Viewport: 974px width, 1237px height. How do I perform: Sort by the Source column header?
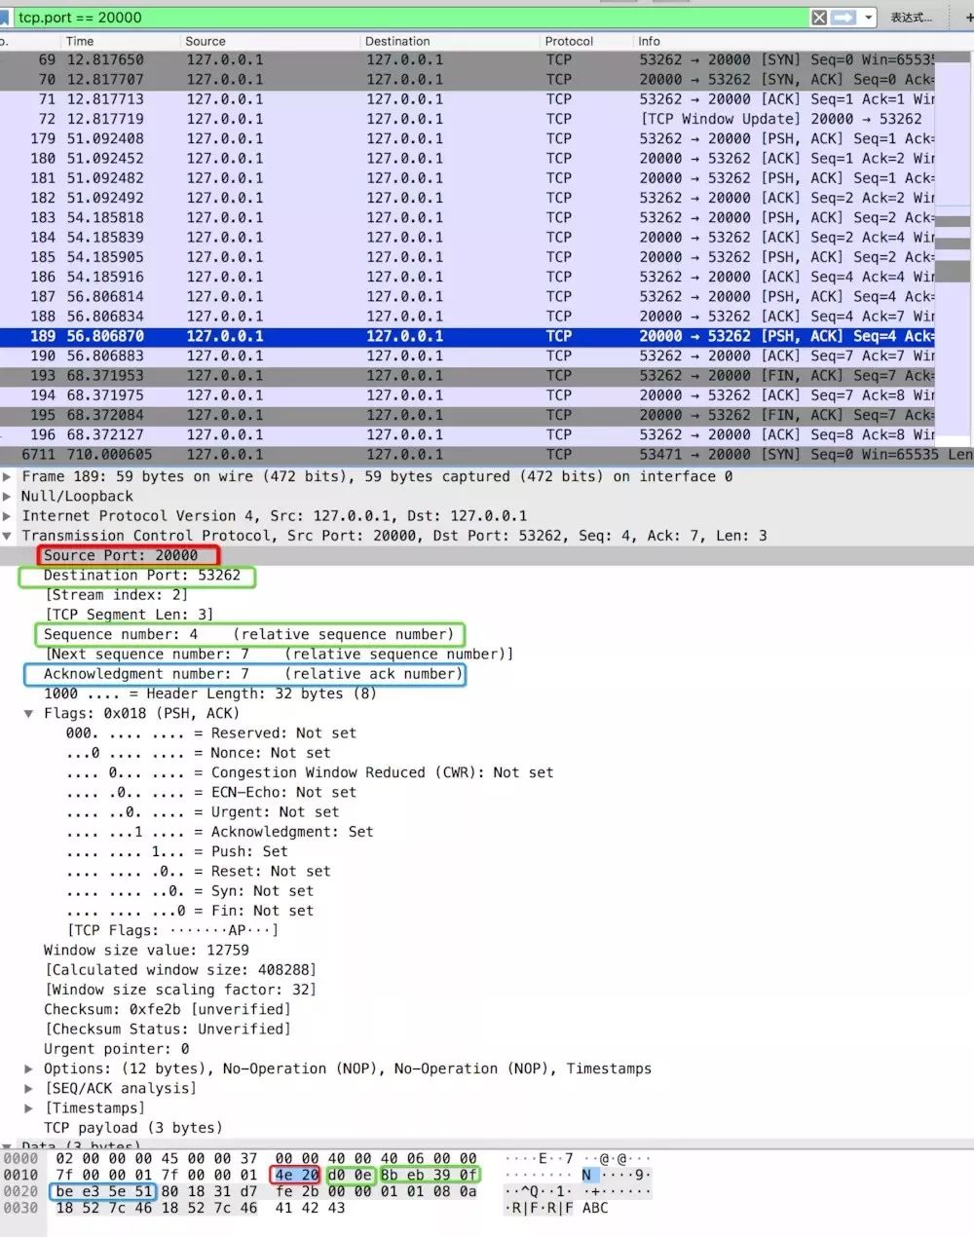(206, 41)
